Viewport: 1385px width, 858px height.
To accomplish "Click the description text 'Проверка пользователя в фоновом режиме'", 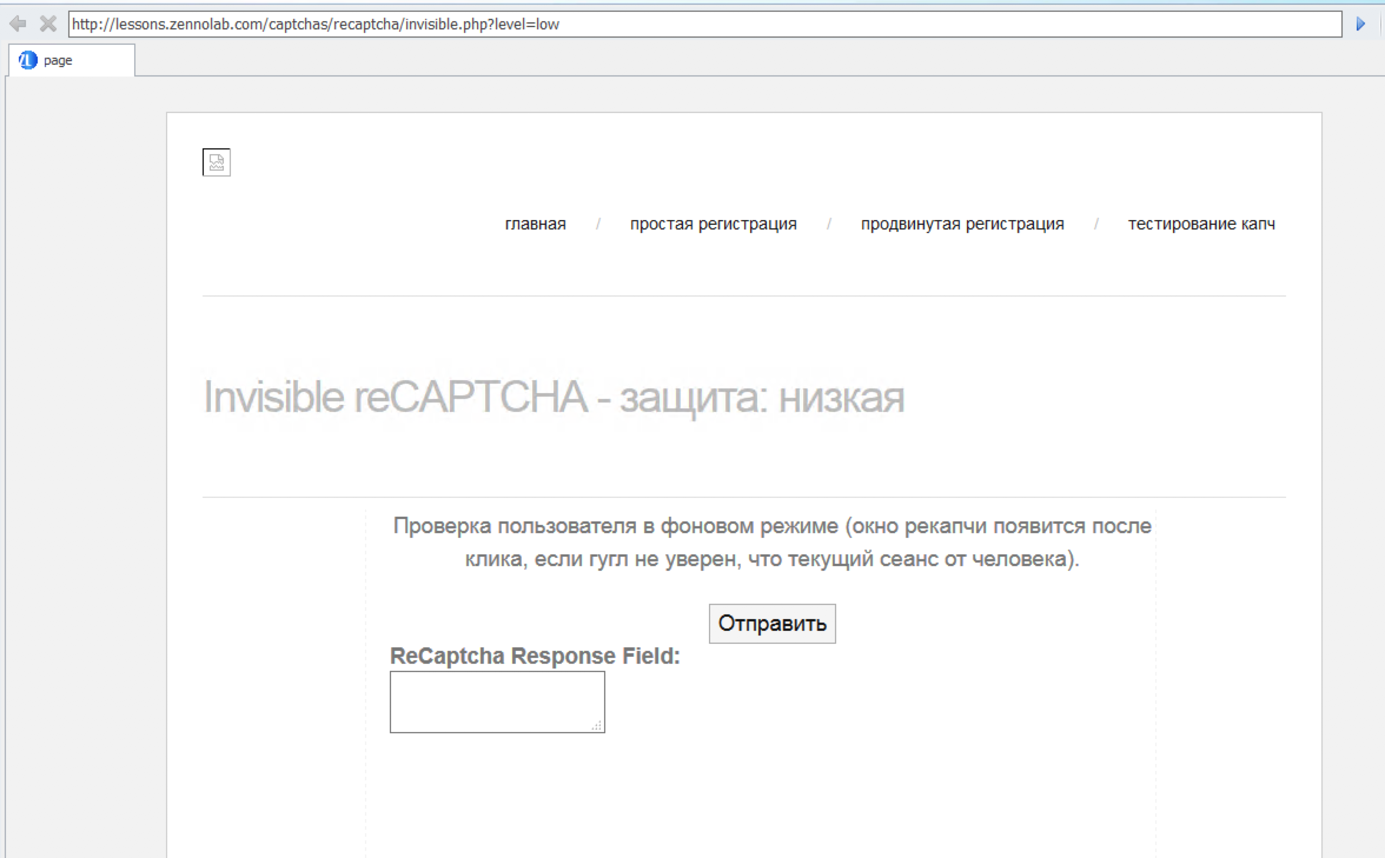I will 615,526.
